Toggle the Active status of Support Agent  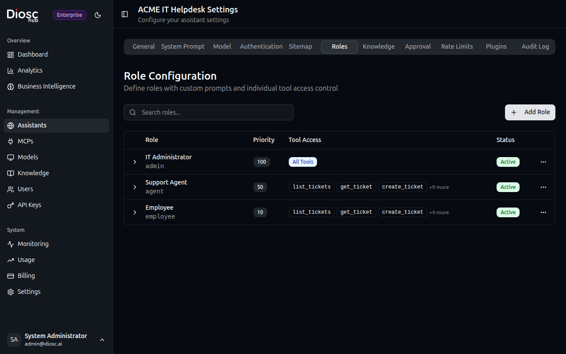pyautogui.click(x=508, y=187)
